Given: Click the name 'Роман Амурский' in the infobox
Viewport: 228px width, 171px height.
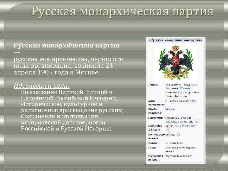Looking at the screenshot, I should (176, 96).
